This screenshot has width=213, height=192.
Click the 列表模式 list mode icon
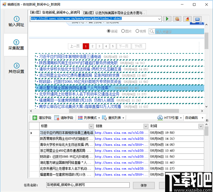pyautogui.click(x=80, y=118)
